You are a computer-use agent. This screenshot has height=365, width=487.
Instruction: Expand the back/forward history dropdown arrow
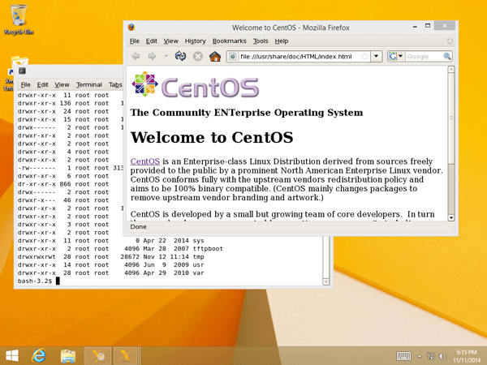pyautogui.click(x=166, y=56)
